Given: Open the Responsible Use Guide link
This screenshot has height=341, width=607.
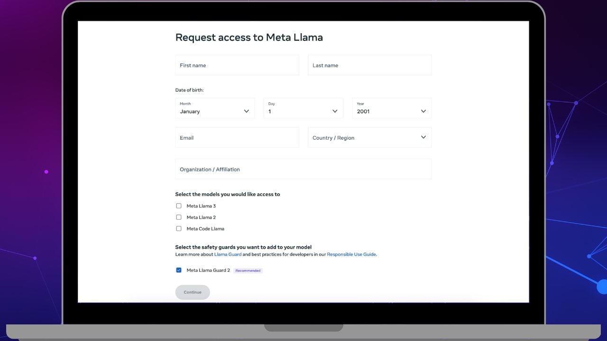Looking at the screenshot, I should point(351,254).
